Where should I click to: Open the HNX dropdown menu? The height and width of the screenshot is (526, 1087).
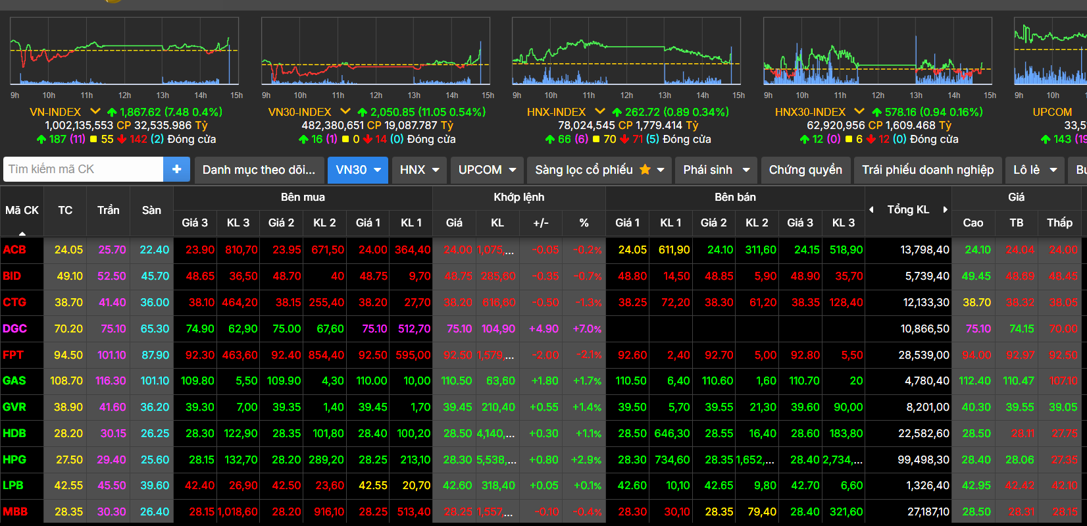pyautogui.click(x=419, y=170)
